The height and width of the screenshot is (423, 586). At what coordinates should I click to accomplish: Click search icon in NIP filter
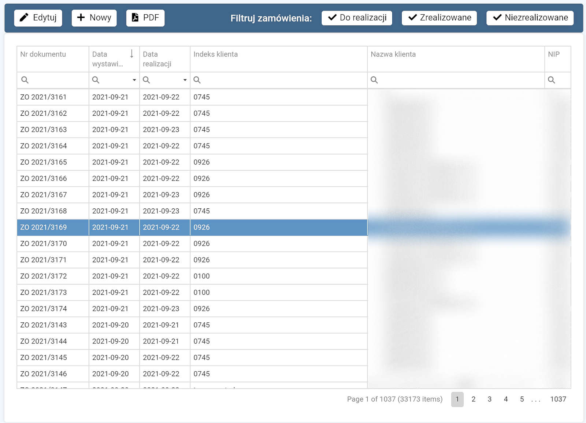click(551, 80)
